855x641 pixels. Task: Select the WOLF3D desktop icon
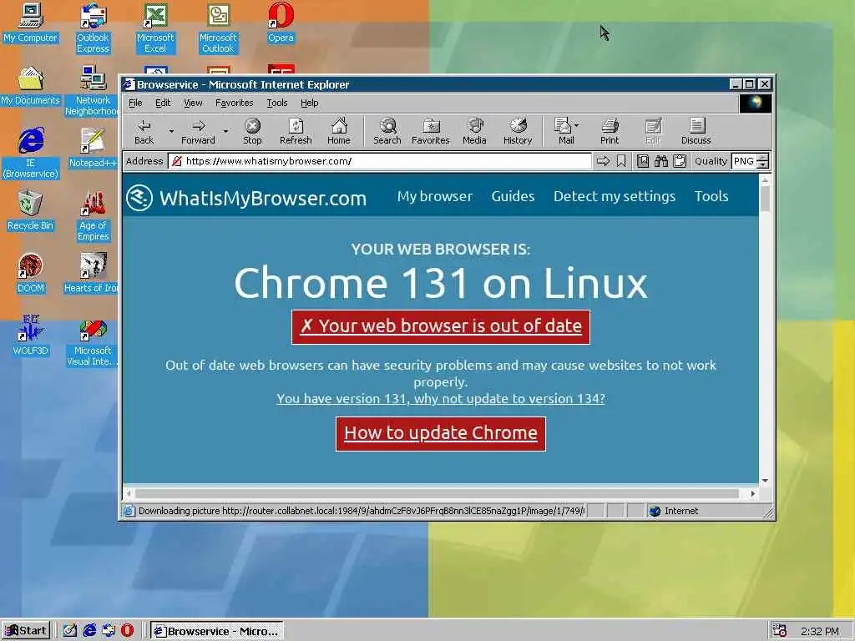pos(30,335)
